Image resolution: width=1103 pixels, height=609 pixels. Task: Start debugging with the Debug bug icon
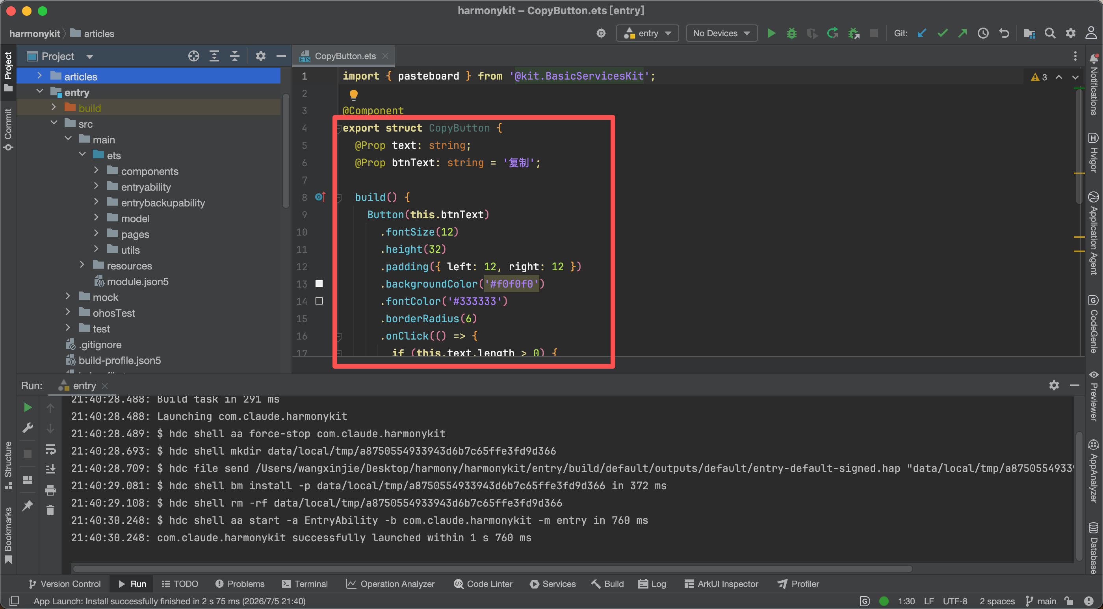pyautogui.click(x=791, y=33)
